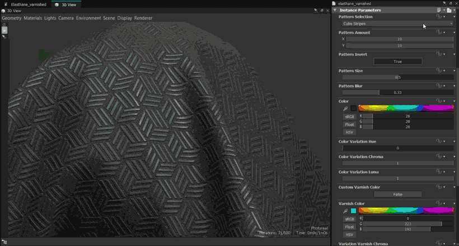Select HSV mode for Varnish Color
459x246 pixels.
349,235
